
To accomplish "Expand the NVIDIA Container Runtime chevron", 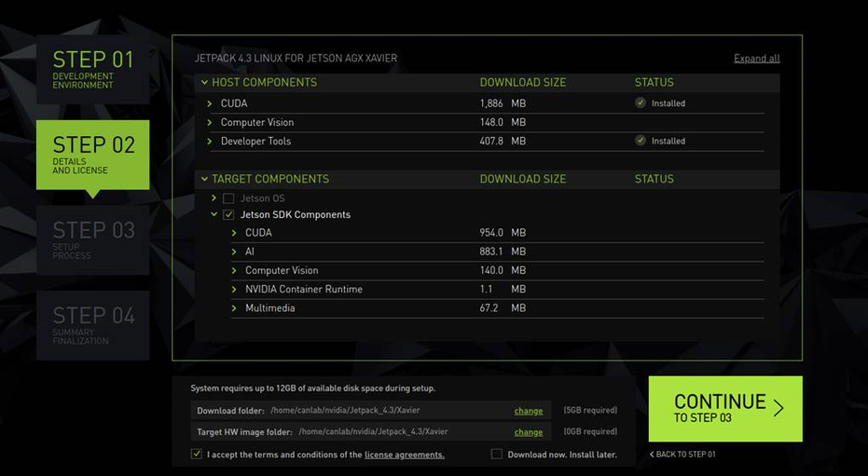I will [234, 289].
